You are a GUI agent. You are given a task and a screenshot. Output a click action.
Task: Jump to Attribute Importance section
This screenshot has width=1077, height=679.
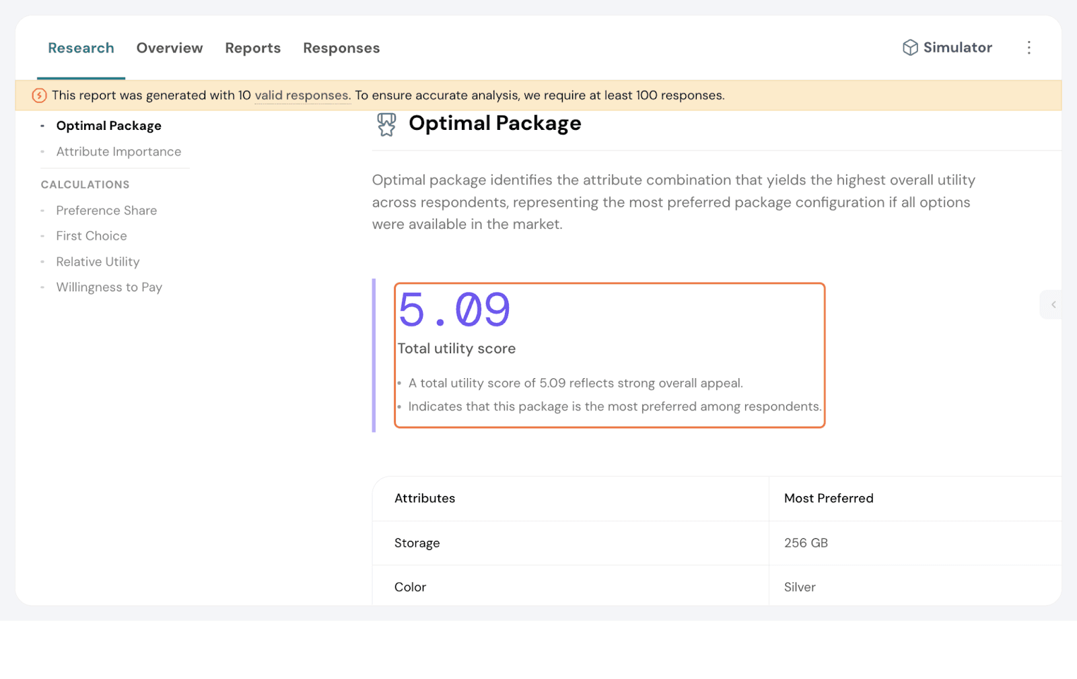[118, 152]
